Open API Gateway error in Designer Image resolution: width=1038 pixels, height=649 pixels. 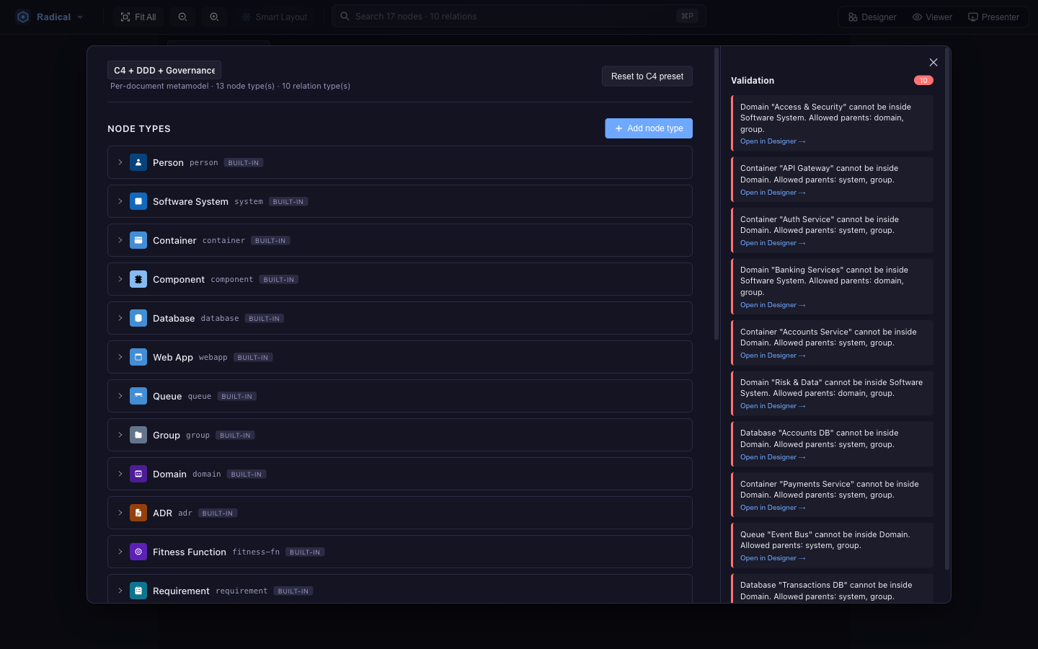(x=773, y=193)
